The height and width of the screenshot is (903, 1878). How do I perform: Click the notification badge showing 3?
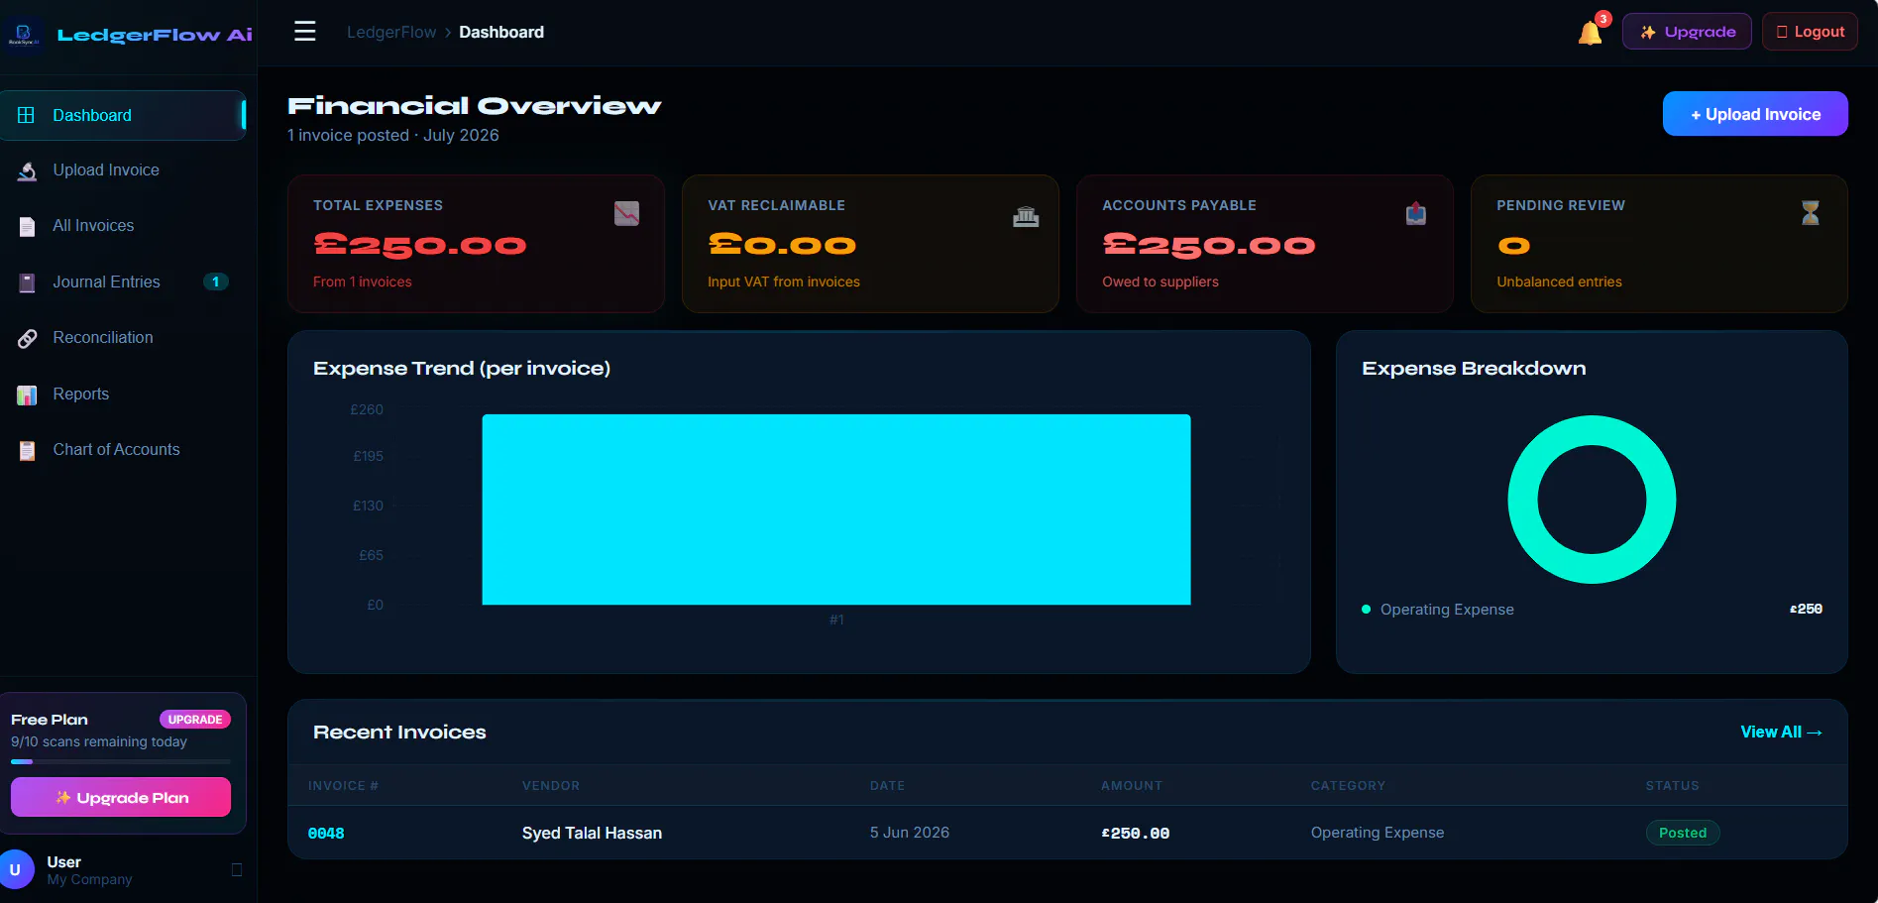[1602, 19]
